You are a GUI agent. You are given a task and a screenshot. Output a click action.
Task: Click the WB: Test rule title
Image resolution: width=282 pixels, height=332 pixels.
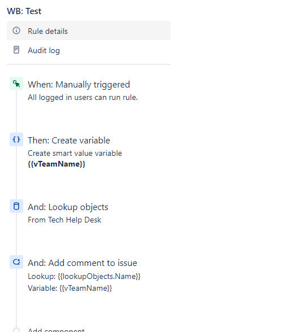(x=24, y=11)
